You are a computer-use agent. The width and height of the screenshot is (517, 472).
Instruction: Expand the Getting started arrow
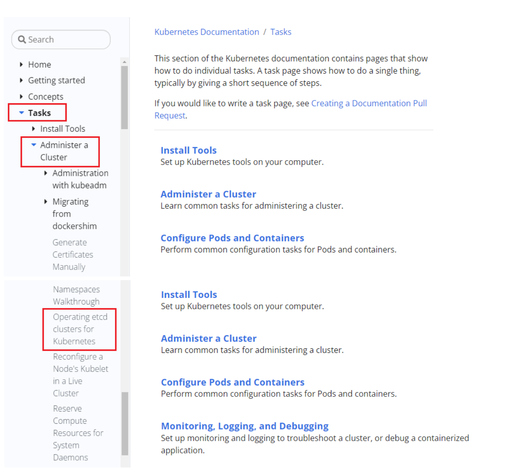click(x=21, y=80)
